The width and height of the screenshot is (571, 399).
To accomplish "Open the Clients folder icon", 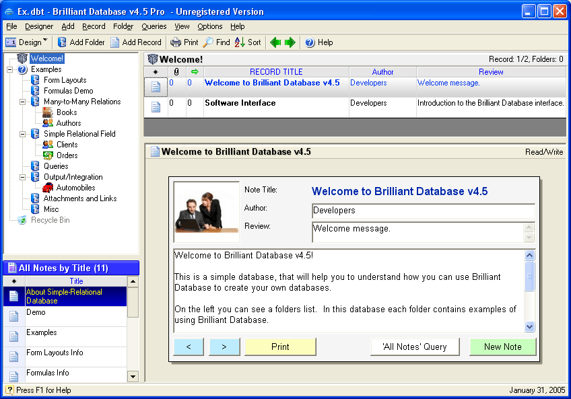I will click(48, 145).
